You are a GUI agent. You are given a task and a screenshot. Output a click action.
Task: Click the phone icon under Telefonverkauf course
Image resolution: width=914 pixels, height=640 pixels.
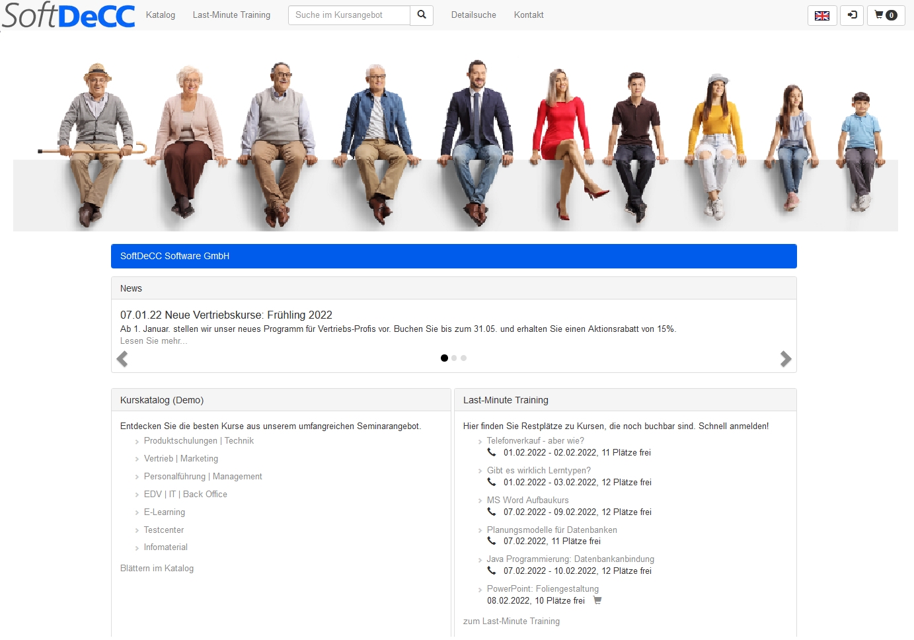point(492,452)
